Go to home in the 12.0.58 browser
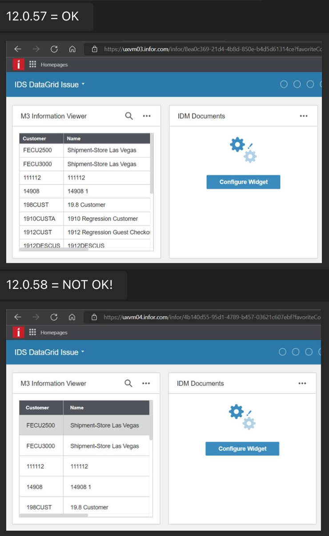The image size is (329, 536). click(x=72, y=317)
